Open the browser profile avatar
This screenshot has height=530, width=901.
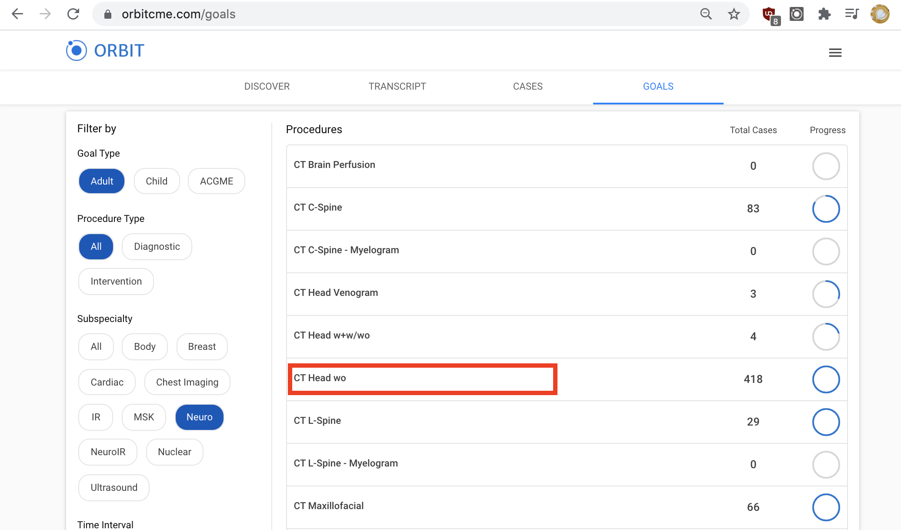pyautogui.click(x=880, y=14)
